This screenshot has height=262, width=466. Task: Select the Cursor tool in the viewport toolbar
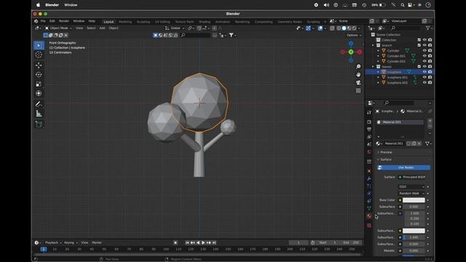(39, 55)
